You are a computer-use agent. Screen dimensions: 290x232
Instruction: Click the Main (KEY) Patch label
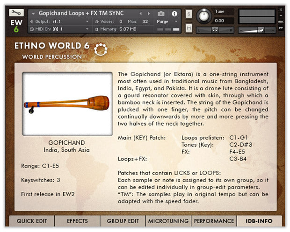coord(142,138)
